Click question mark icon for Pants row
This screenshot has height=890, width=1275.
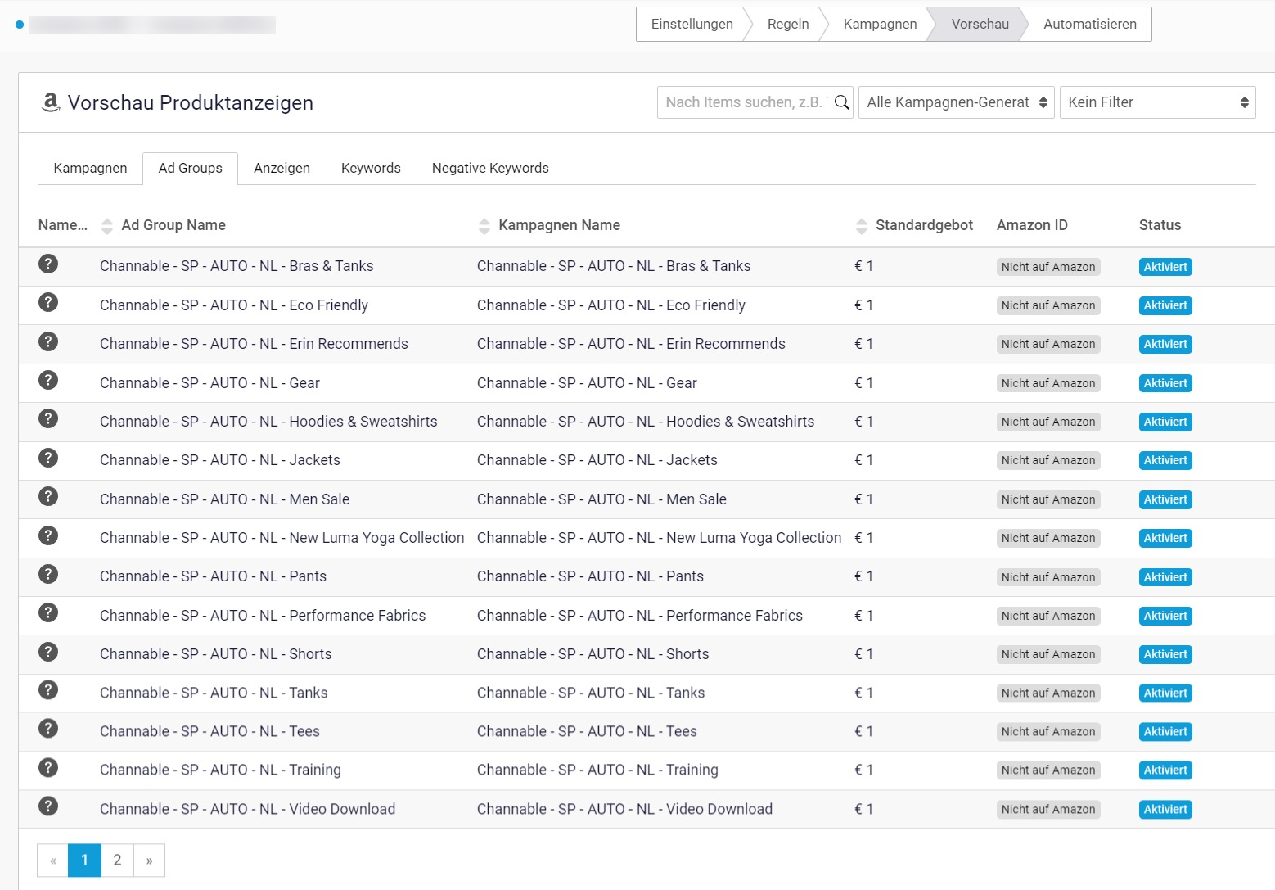pyautogui.click(x=48, y=573)
